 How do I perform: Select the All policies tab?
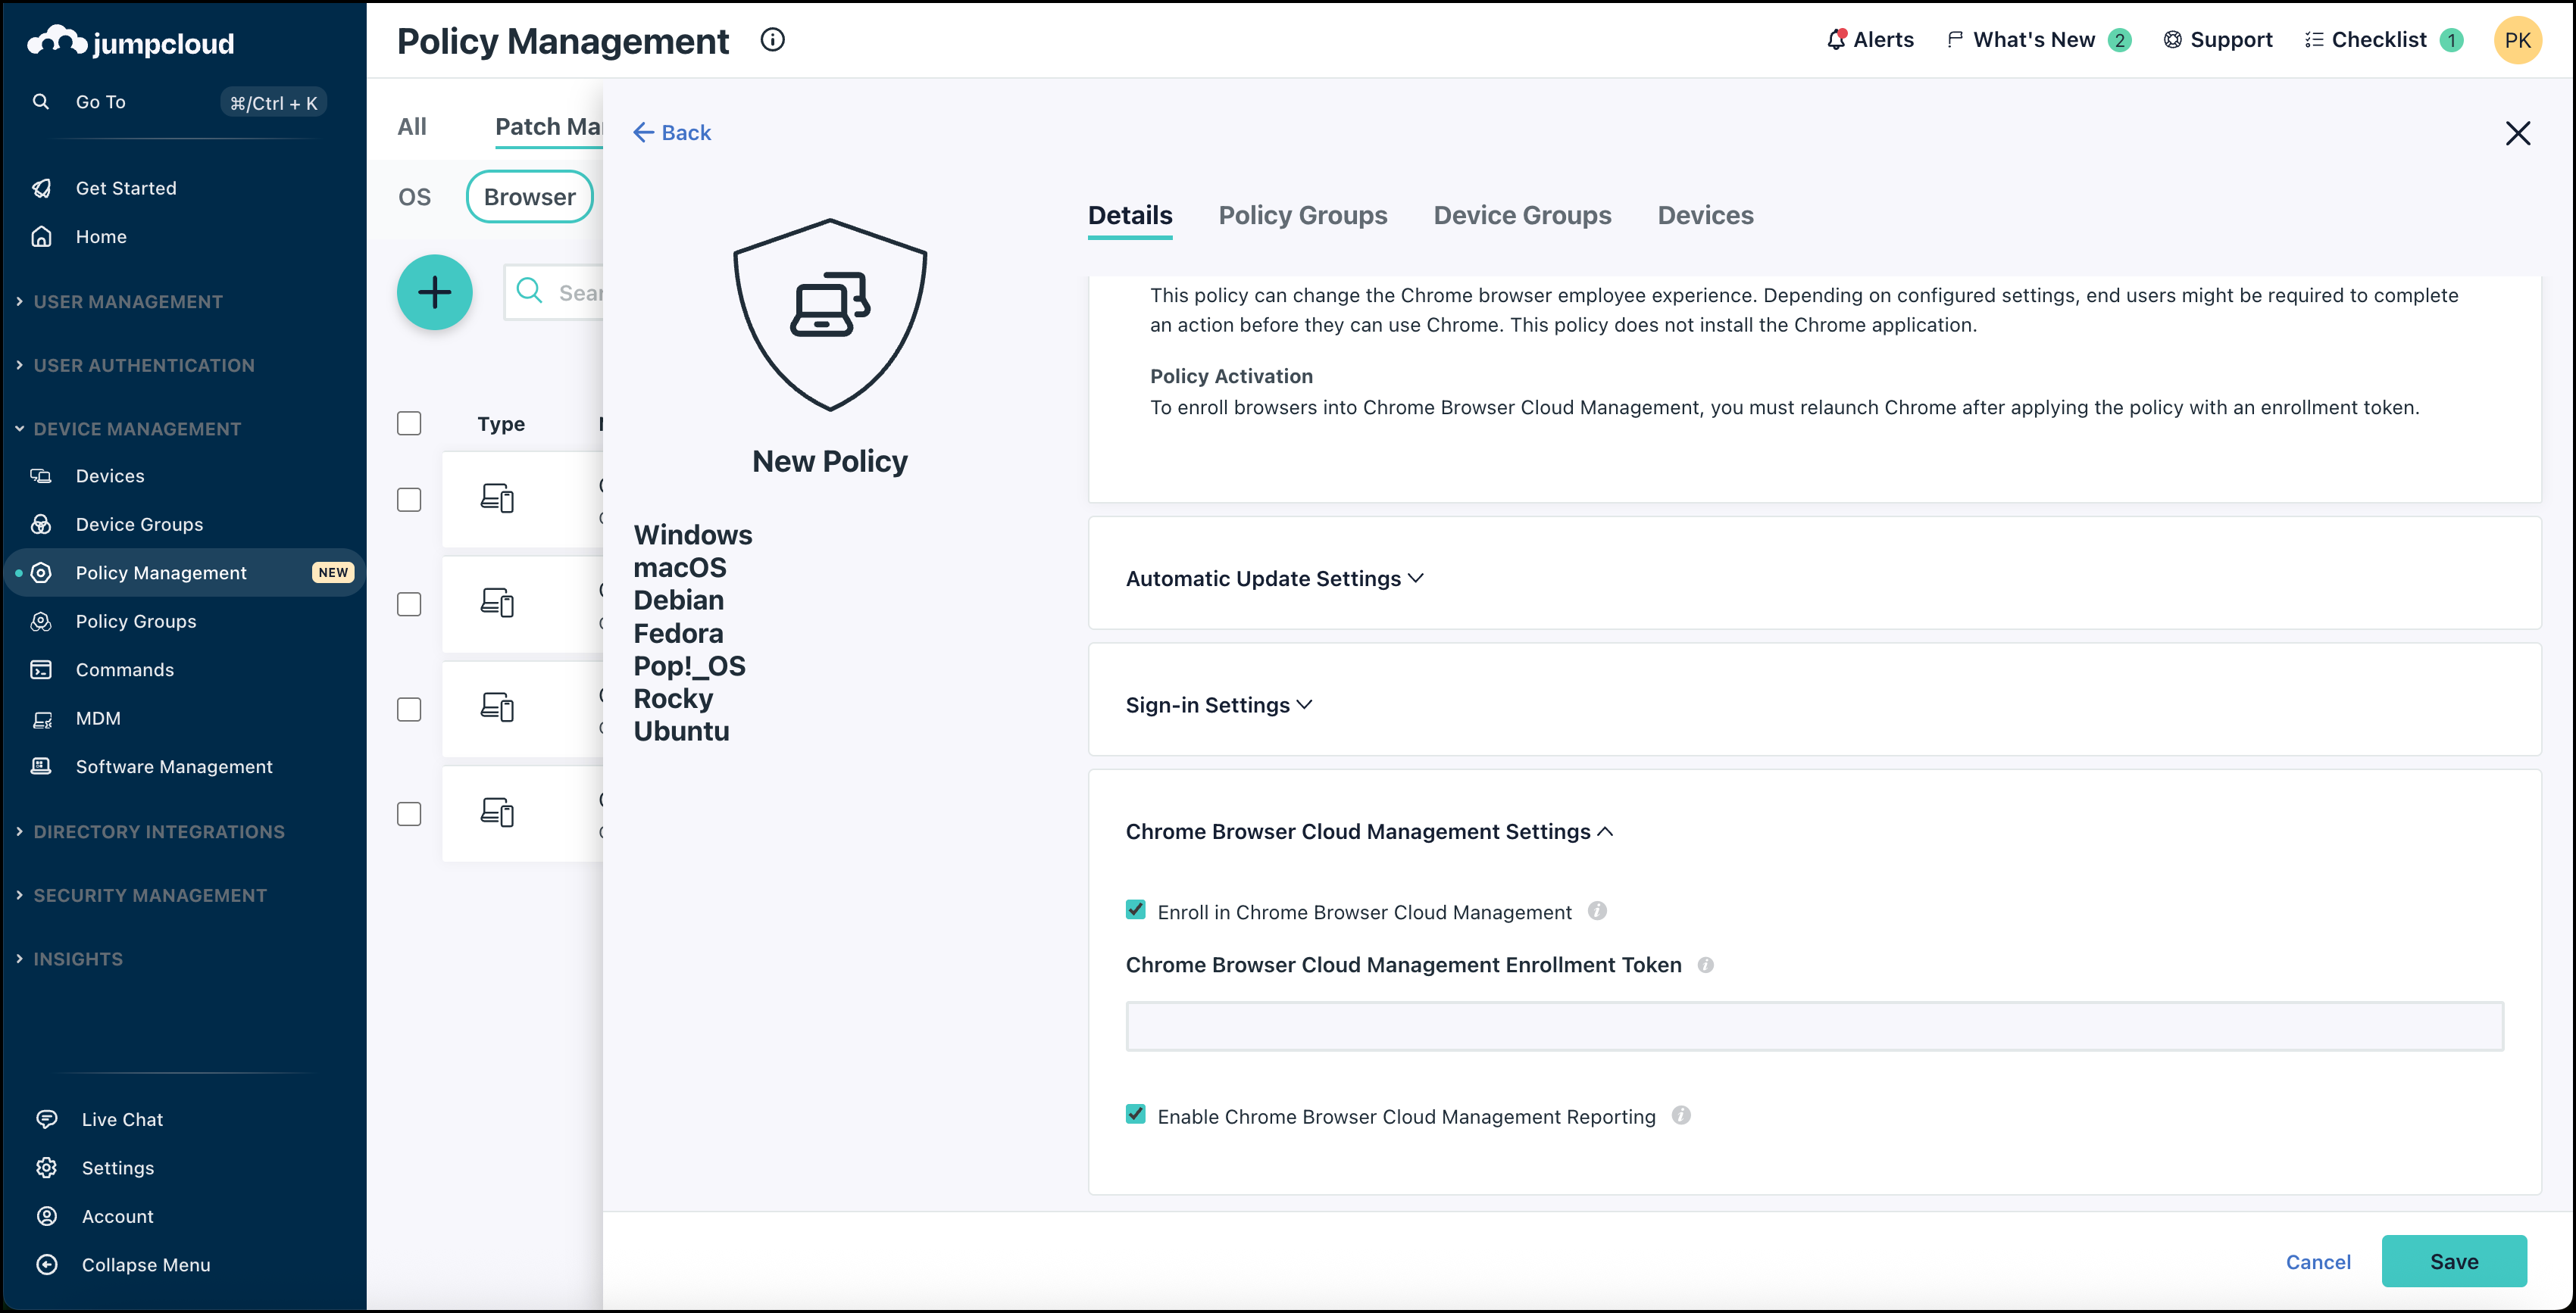pyautogui.click(x=412, y=127)
